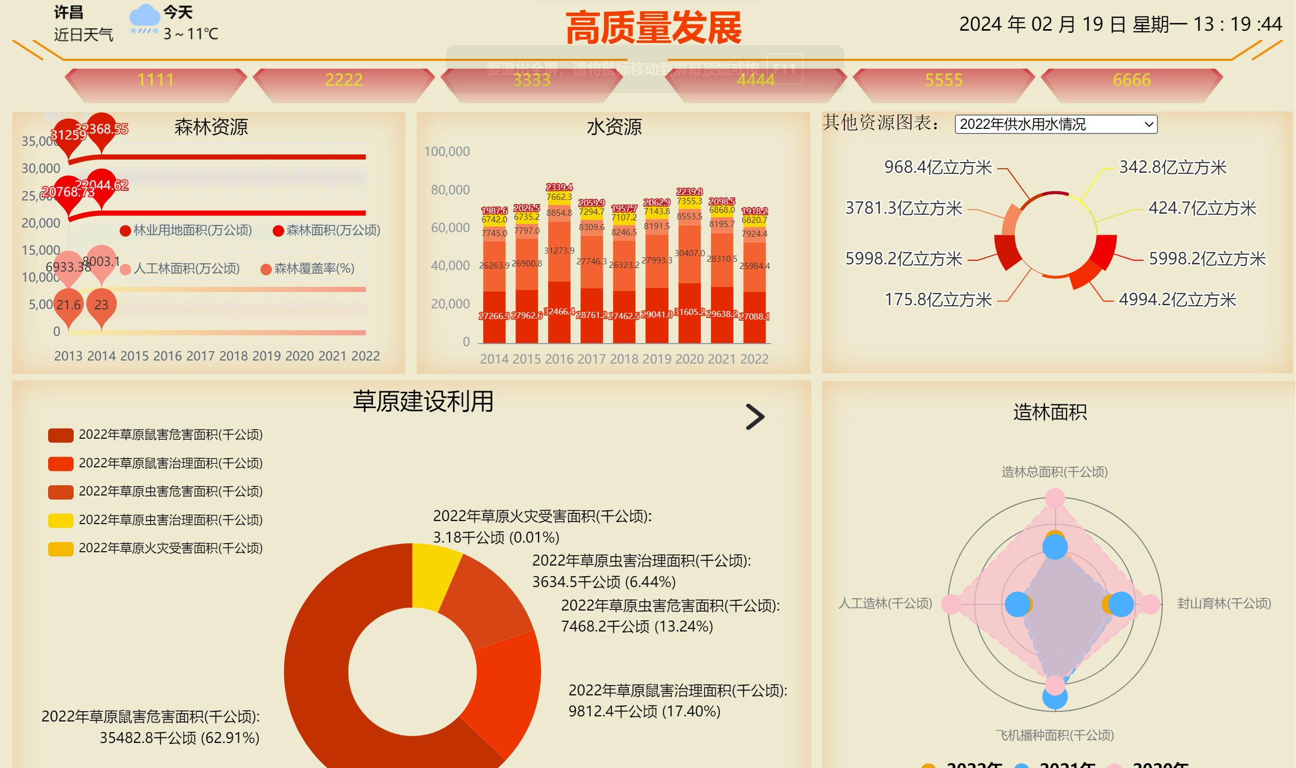Image resolution: width=1296 pixels, height=768 pixels.
Task: Click the 31259 map pin marker
Action: click(69, 137)
